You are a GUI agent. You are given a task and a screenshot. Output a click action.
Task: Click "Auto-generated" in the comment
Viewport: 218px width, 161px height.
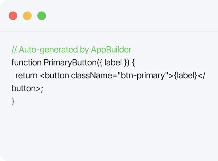click(x=47, y=50)
